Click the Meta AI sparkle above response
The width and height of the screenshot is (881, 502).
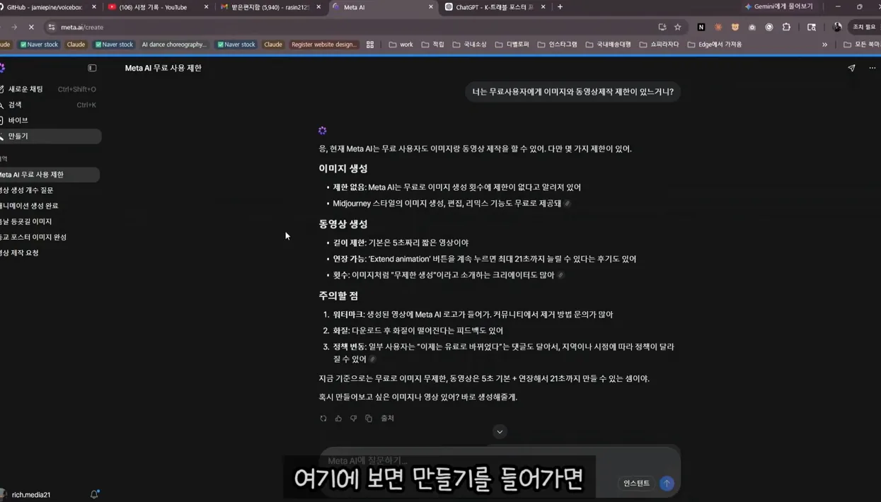pyautogui.click(x=323, y=130)
